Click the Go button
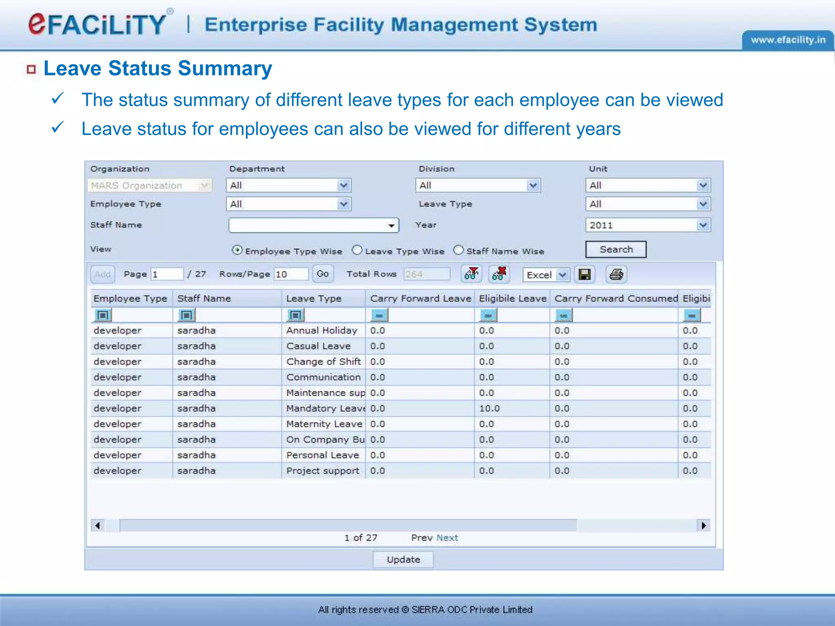The width and height of the screenshot is (835, 626). click(323, 274)
